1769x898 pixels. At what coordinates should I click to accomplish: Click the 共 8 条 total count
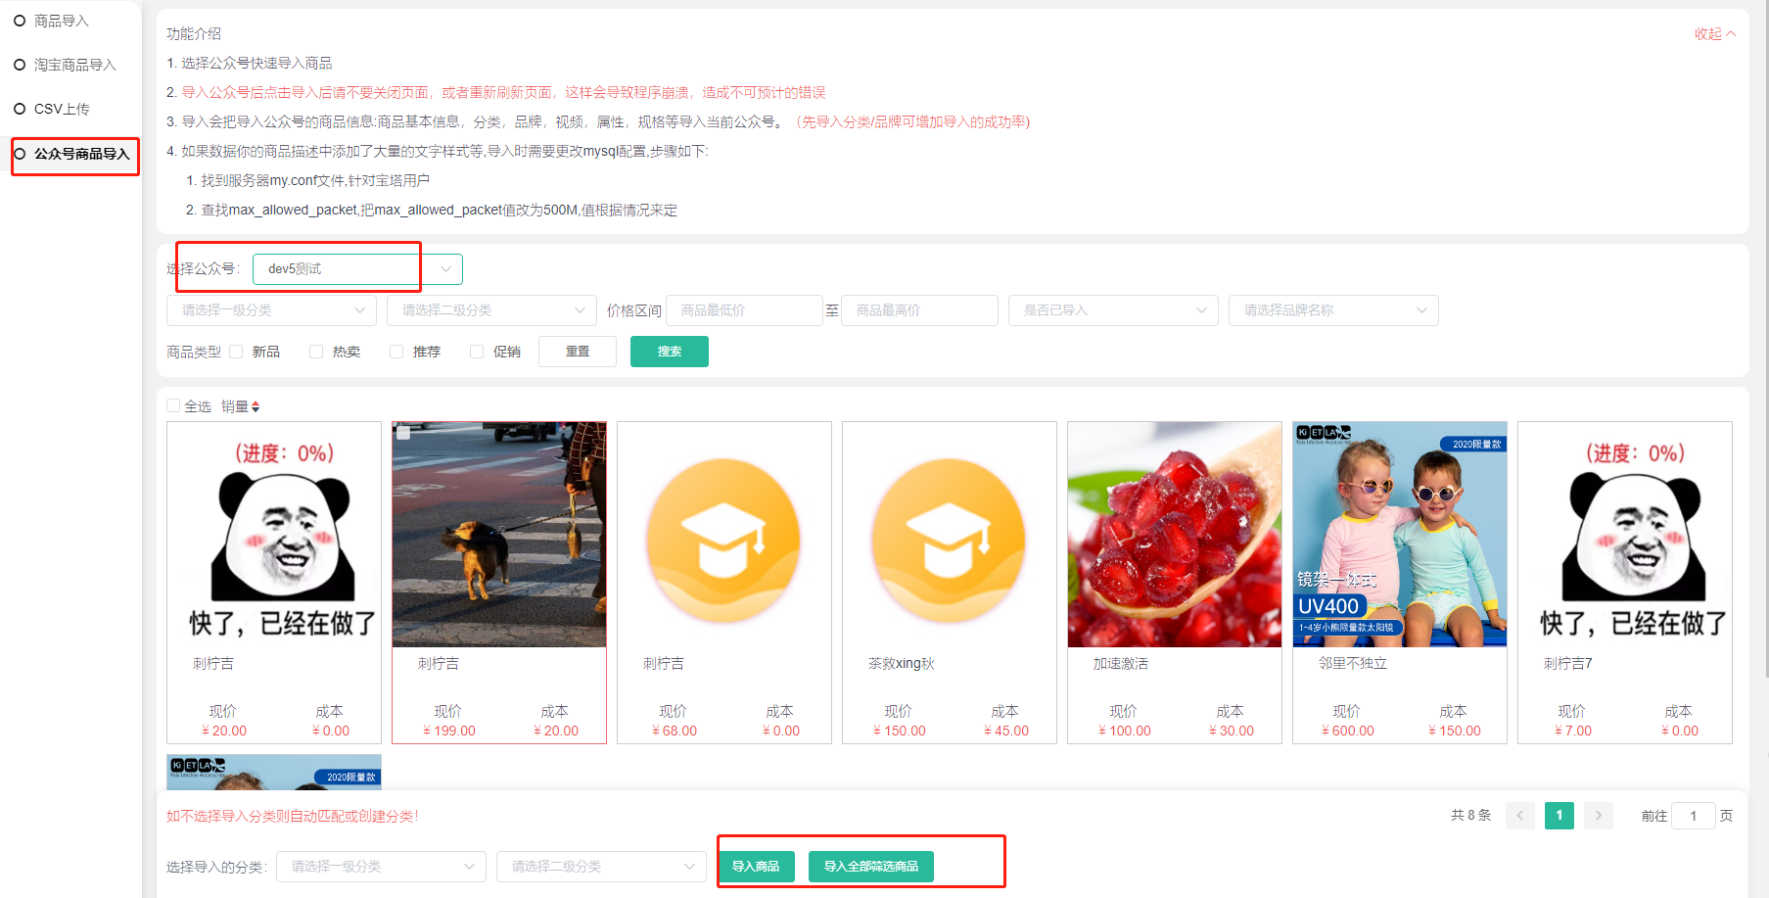coord(1470,816)
